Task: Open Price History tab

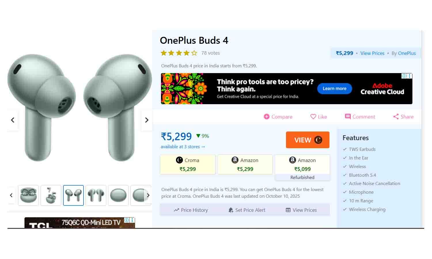Action: click(191, 210)
